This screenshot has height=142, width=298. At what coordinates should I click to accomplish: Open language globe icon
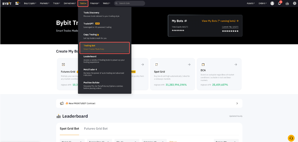(294, 3)
